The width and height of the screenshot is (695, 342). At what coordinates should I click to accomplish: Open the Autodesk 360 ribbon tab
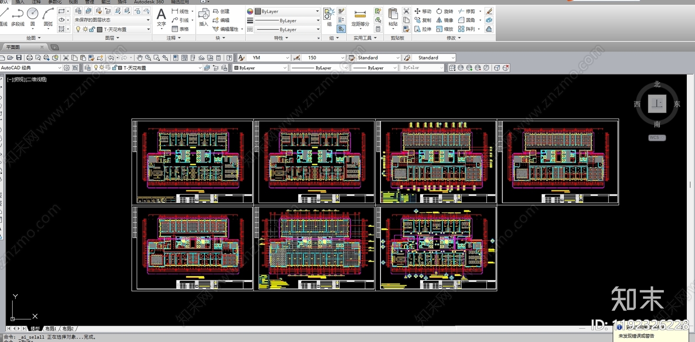(x=149, y=2)
